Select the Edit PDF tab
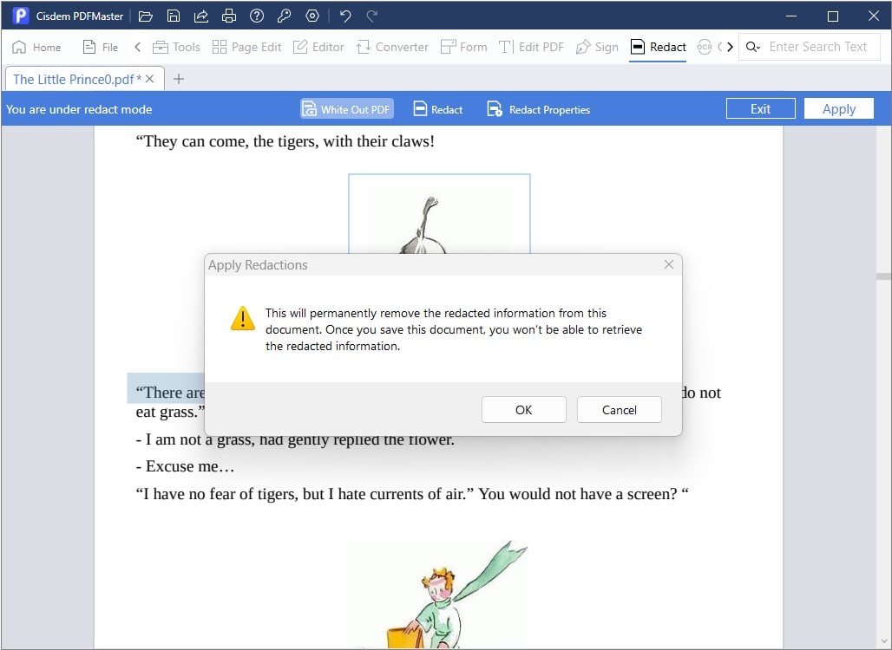Image resolution: width=892 pixels, height=650 pixels. [x=531, y=47]
